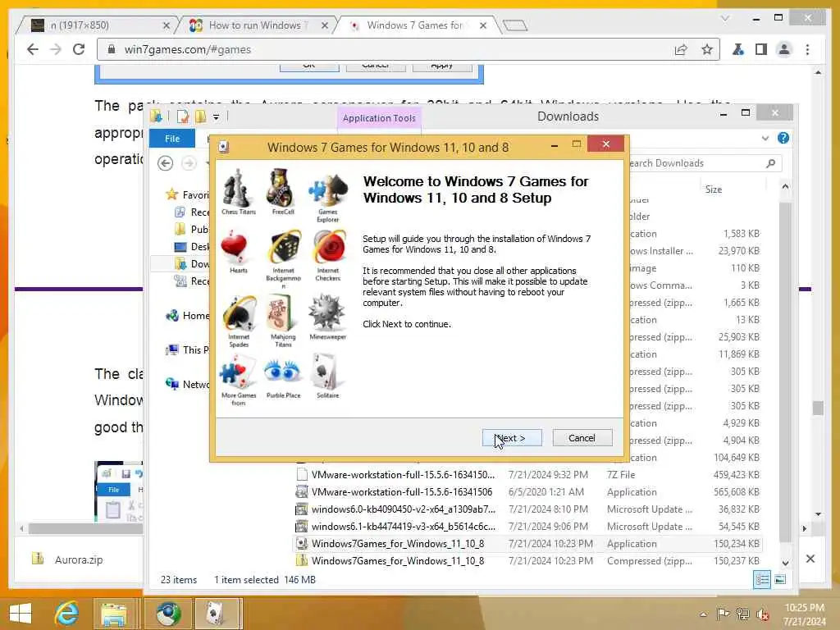
Task: Click the Hearts game icon
Action: click(235, 248)
